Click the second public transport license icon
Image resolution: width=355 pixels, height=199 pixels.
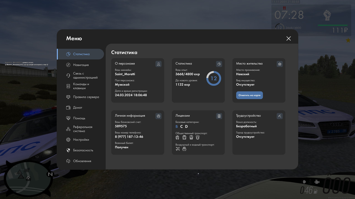[x=184, y=137]
